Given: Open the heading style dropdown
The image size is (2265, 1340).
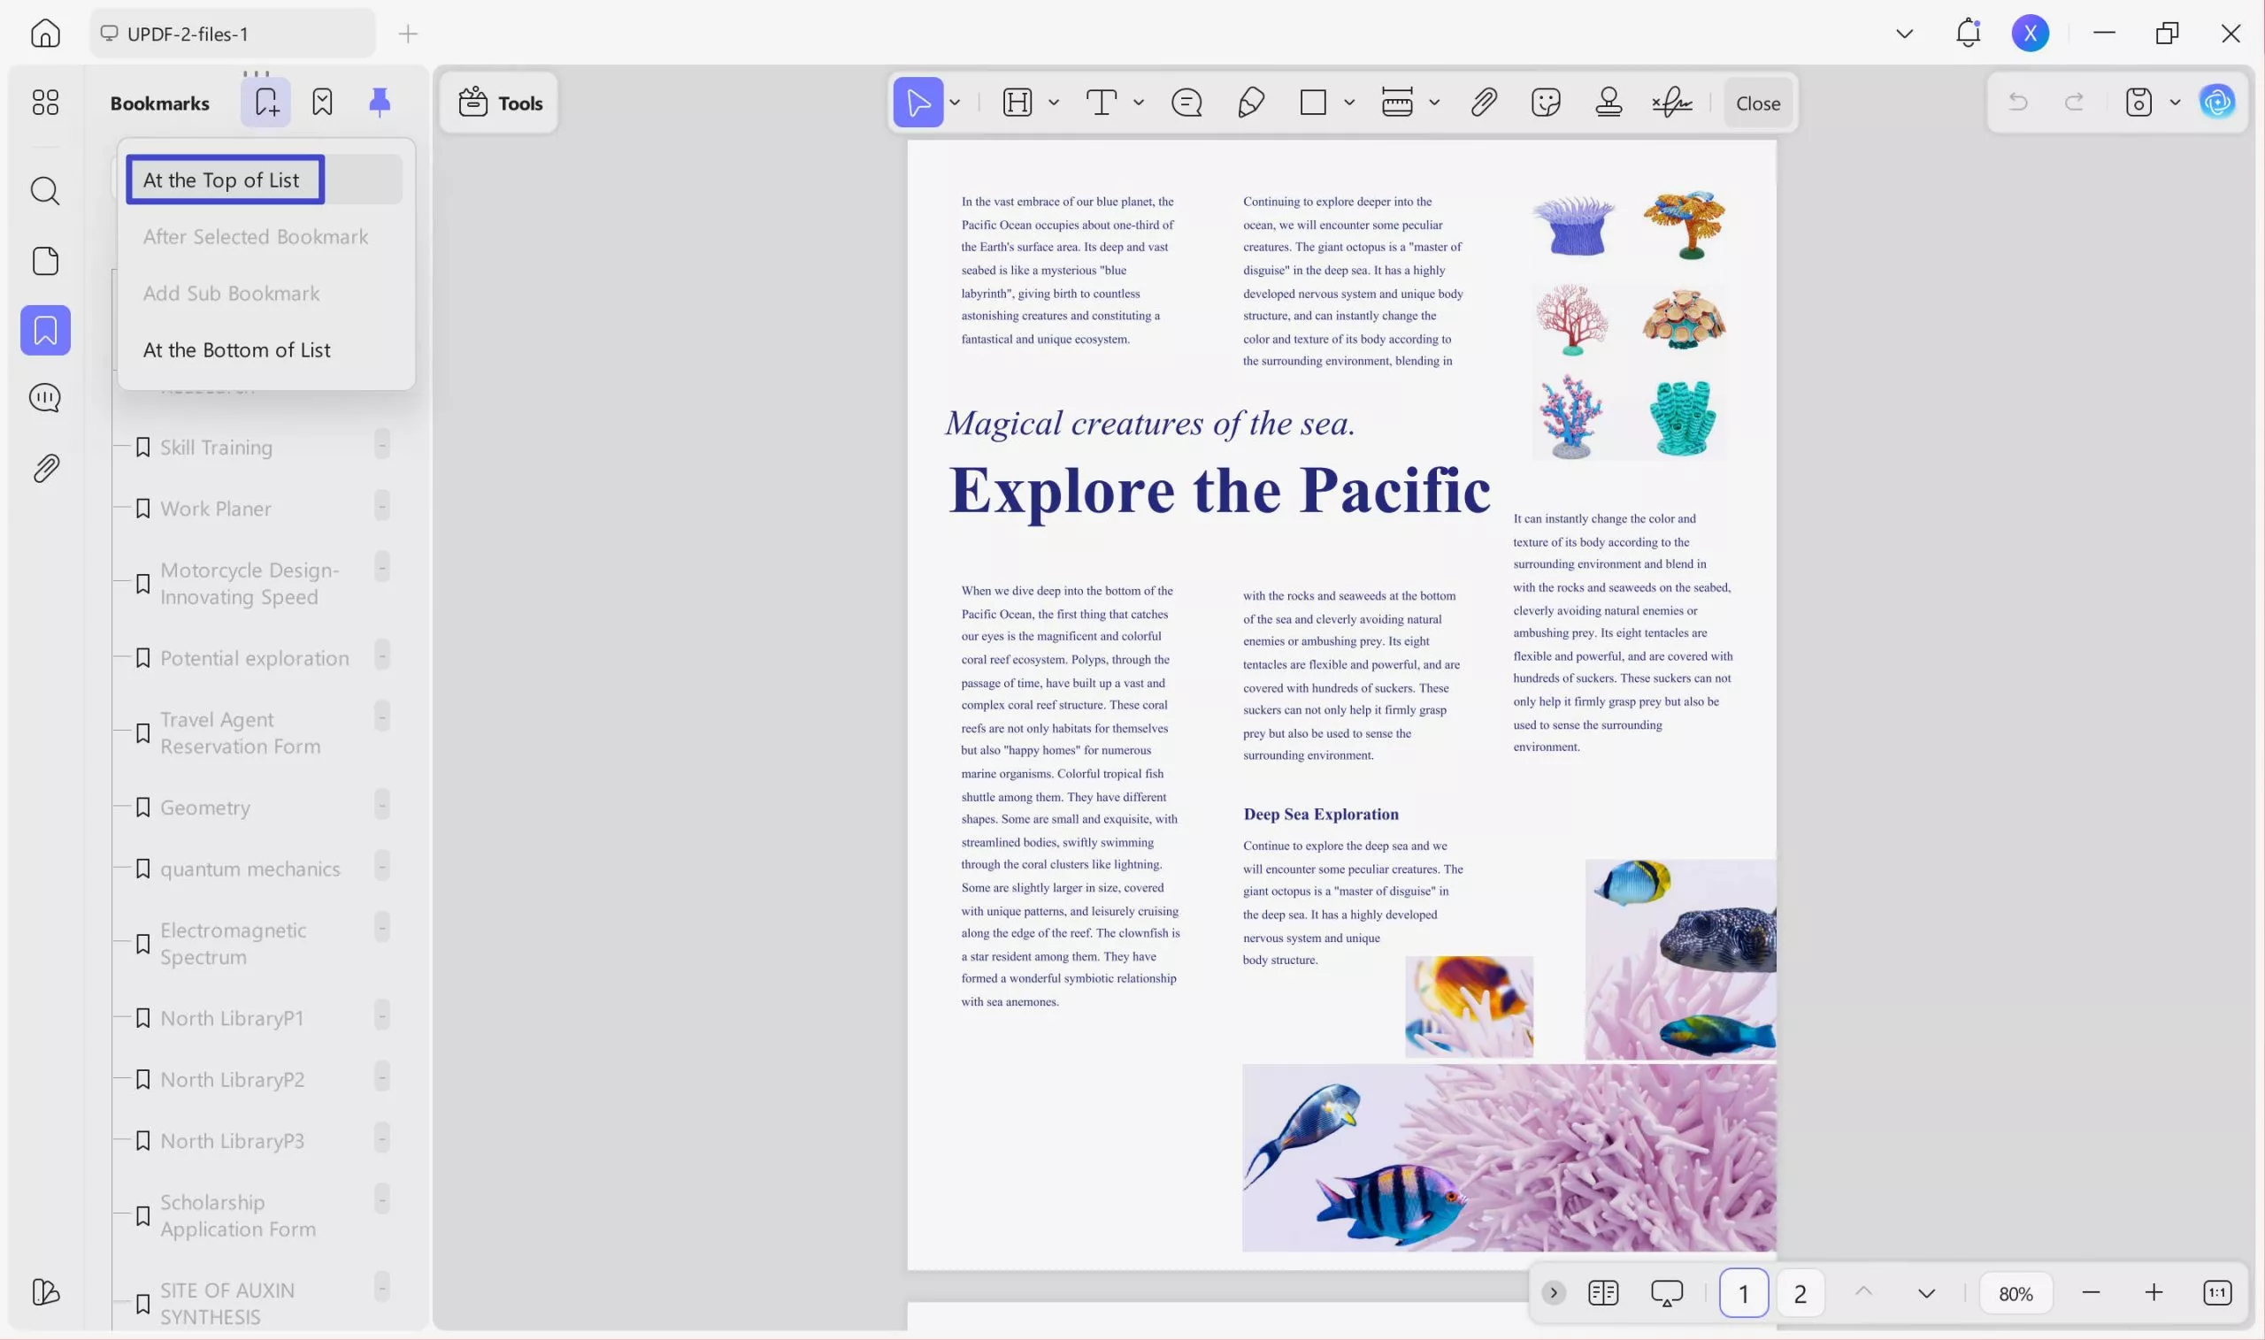Looking at the screenshot, I should pos(1053,102).
